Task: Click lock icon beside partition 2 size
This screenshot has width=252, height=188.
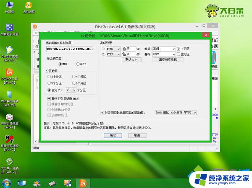Action: pyautogui.click(x=124, y=54)
